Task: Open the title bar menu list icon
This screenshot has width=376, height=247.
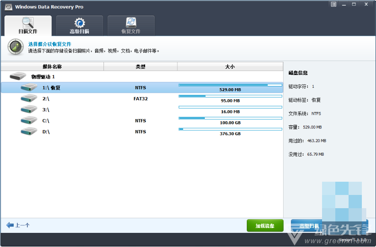Action: 334,4
